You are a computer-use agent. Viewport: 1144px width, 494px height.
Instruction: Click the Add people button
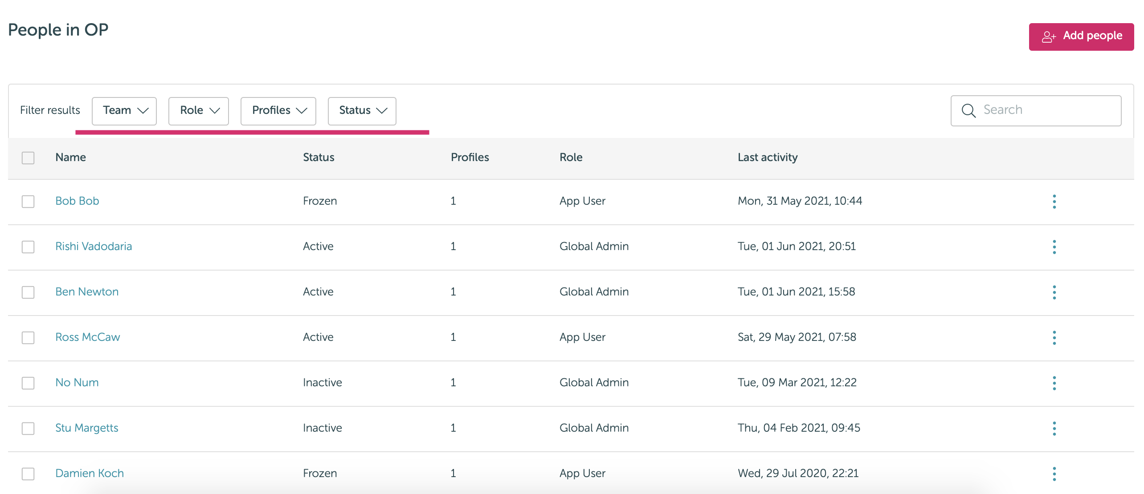(1081, 36)
